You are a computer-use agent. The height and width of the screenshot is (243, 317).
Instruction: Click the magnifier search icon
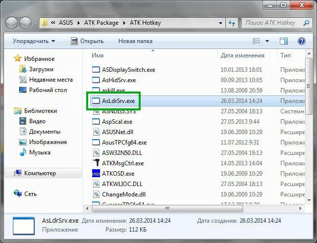click(x=306, y=23)
